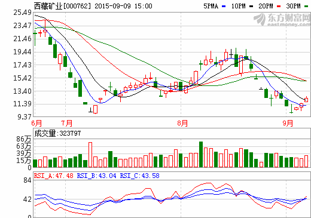Click the 23.47 price axis label
311x218 pixels.
tap(22, 26)
